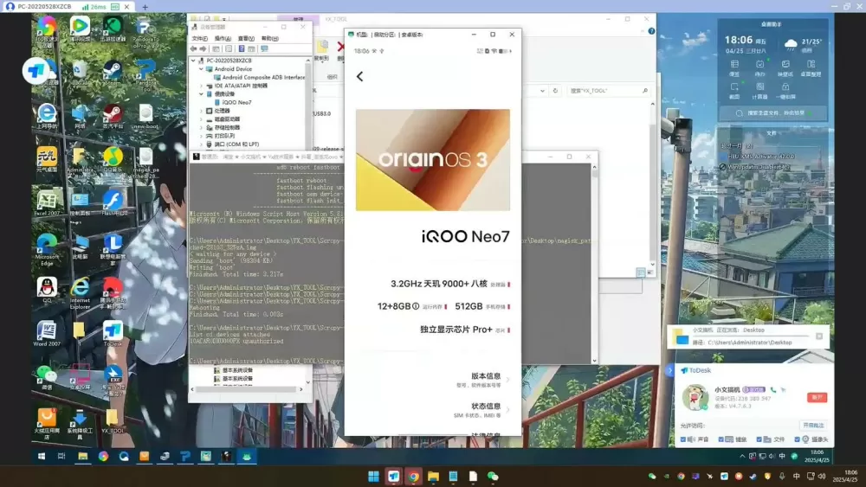Open File Explorer on remote taskbar

(82, 456)
